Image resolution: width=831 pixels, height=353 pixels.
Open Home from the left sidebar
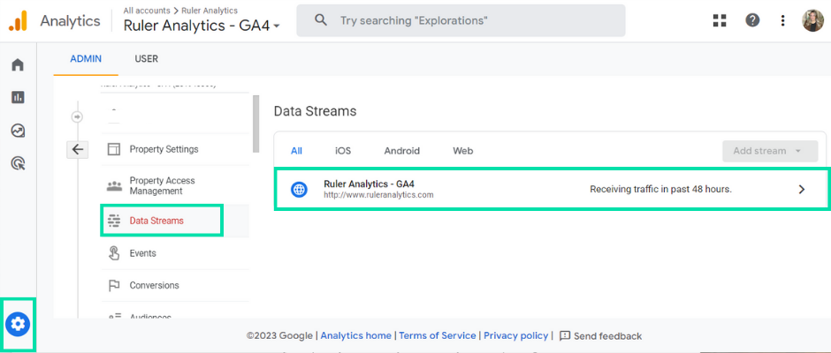point(18,65)
